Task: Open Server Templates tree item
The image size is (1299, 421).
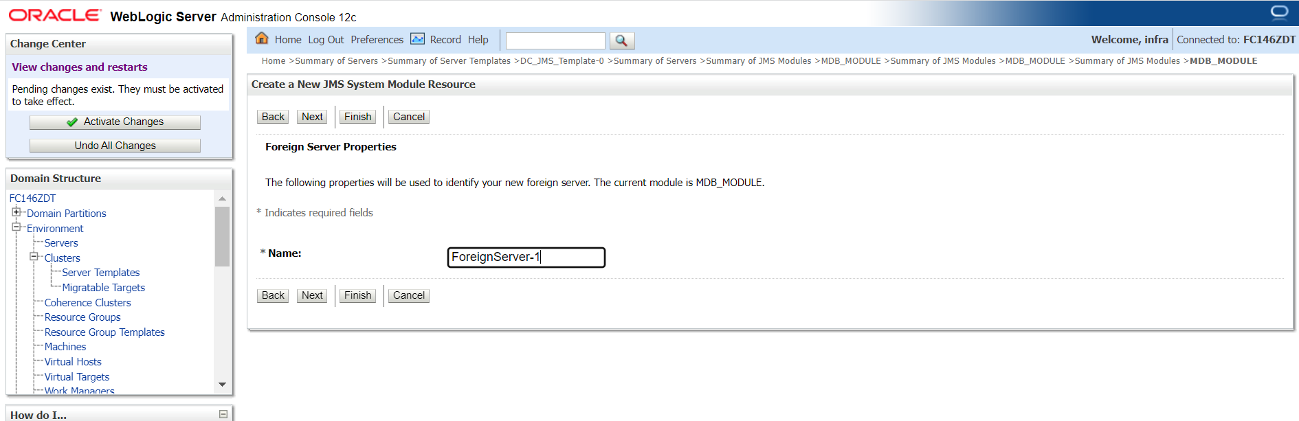Action: click(x=100, y=273)
